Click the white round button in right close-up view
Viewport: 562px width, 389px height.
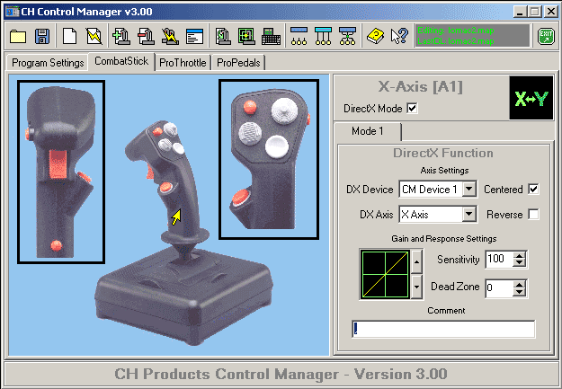pos(277,146)
